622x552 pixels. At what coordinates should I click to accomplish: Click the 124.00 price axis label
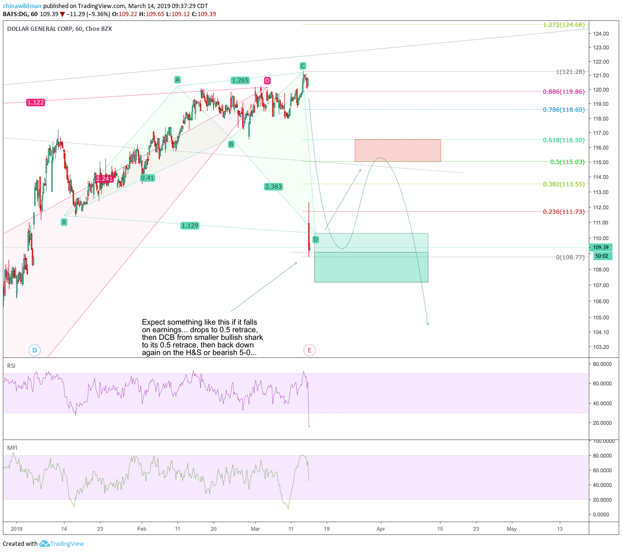click(601, 34)
